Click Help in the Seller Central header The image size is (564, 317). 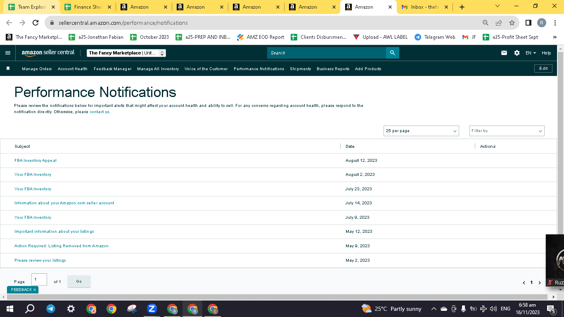point(546,53)
